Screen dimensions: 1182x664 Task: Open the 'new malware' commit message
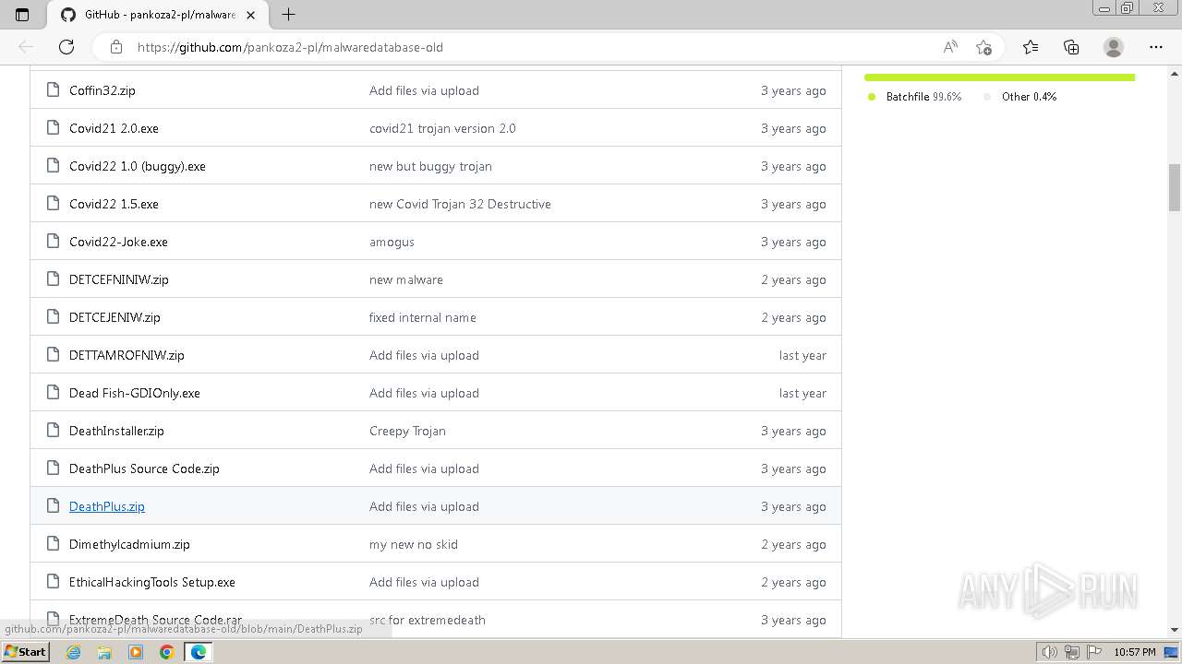(x=406, y=279)
